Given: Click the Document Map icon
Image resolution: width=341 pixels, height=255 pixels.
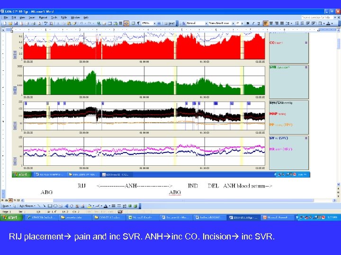Looking at the screenshot, I should pos(133,23).
